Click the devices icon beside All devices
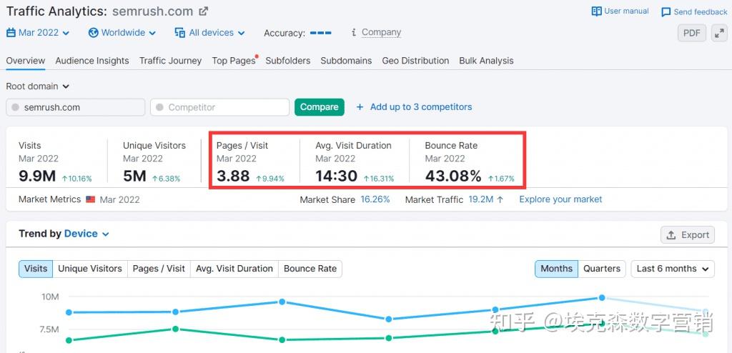 pyautogui.click(x=179, y=33)
